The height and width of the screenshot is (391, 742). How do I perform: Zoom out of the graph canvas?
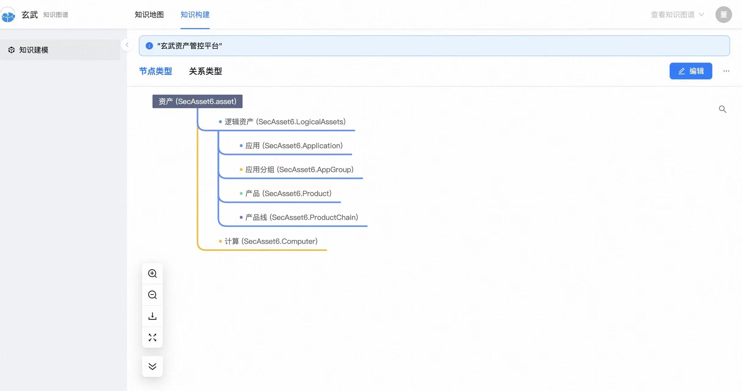152,295
